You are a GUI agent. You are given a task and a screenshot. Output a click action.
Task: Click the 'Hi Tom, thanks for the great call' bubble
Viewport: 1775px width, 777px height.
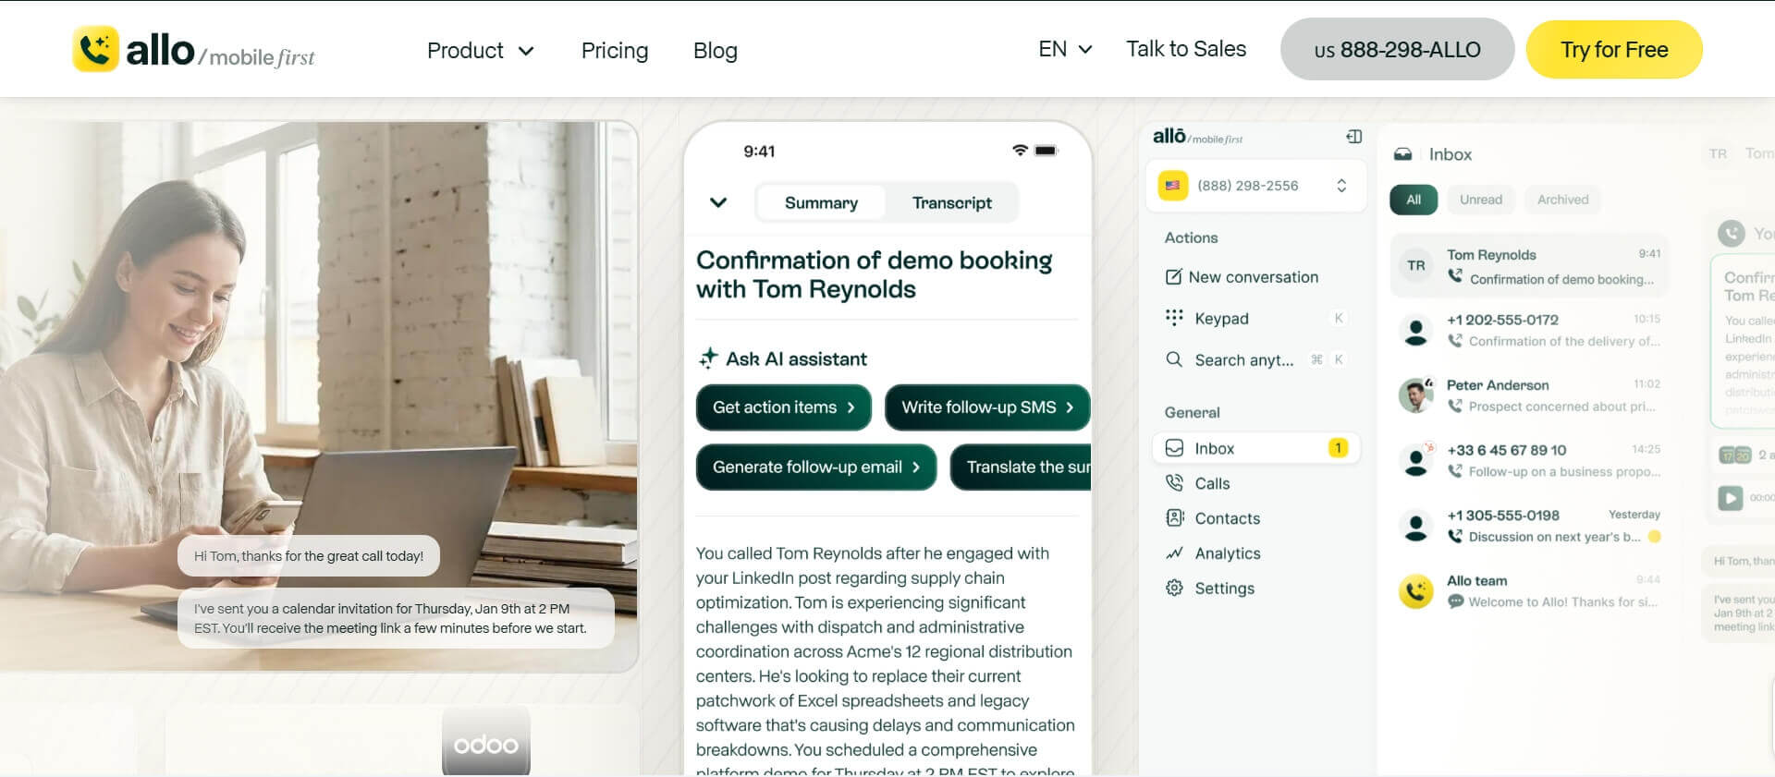[x=309, y=556]
